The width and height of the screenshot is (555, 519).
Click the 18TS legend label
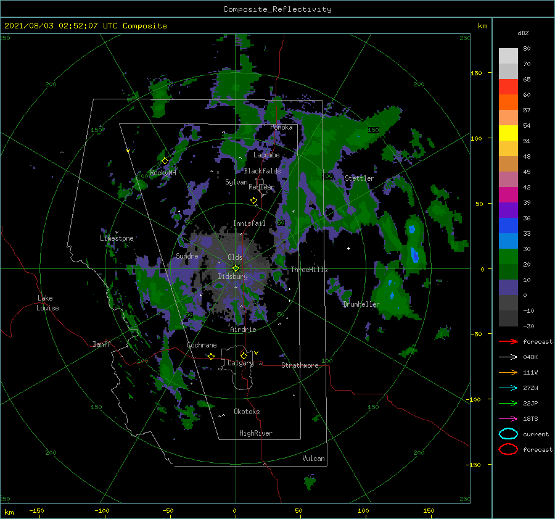point(530,419)
